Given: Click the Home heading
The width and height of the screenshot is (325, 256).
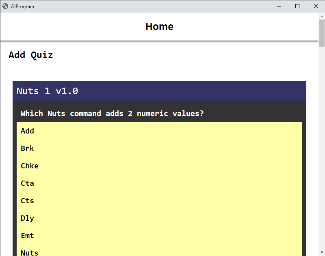Looking at the screenshot, I should tap(159, 27).
